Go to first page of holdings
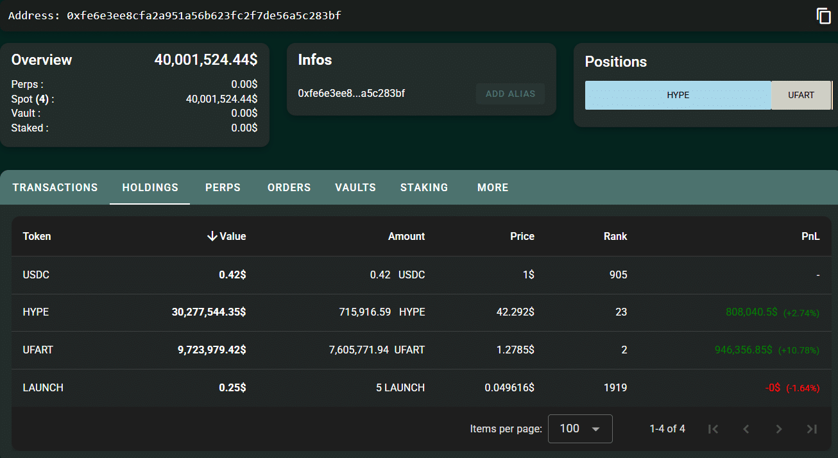Screen dimensions: 838x458 tap(713, 429)
